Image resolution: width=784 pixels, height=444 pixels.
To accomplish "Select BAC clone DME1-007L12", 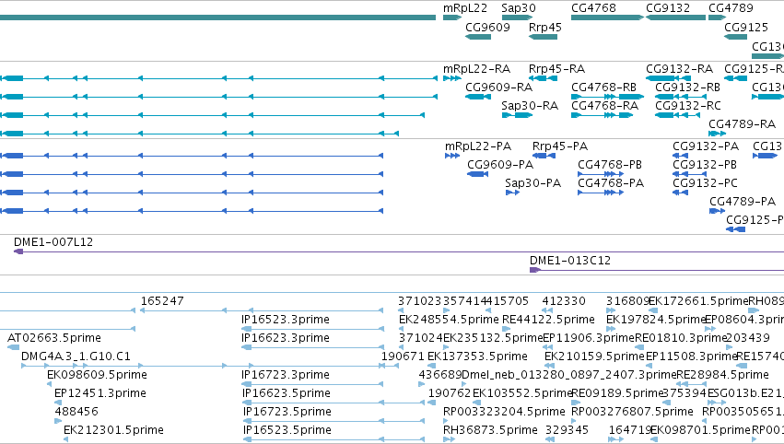I will (x=53, y=242).
